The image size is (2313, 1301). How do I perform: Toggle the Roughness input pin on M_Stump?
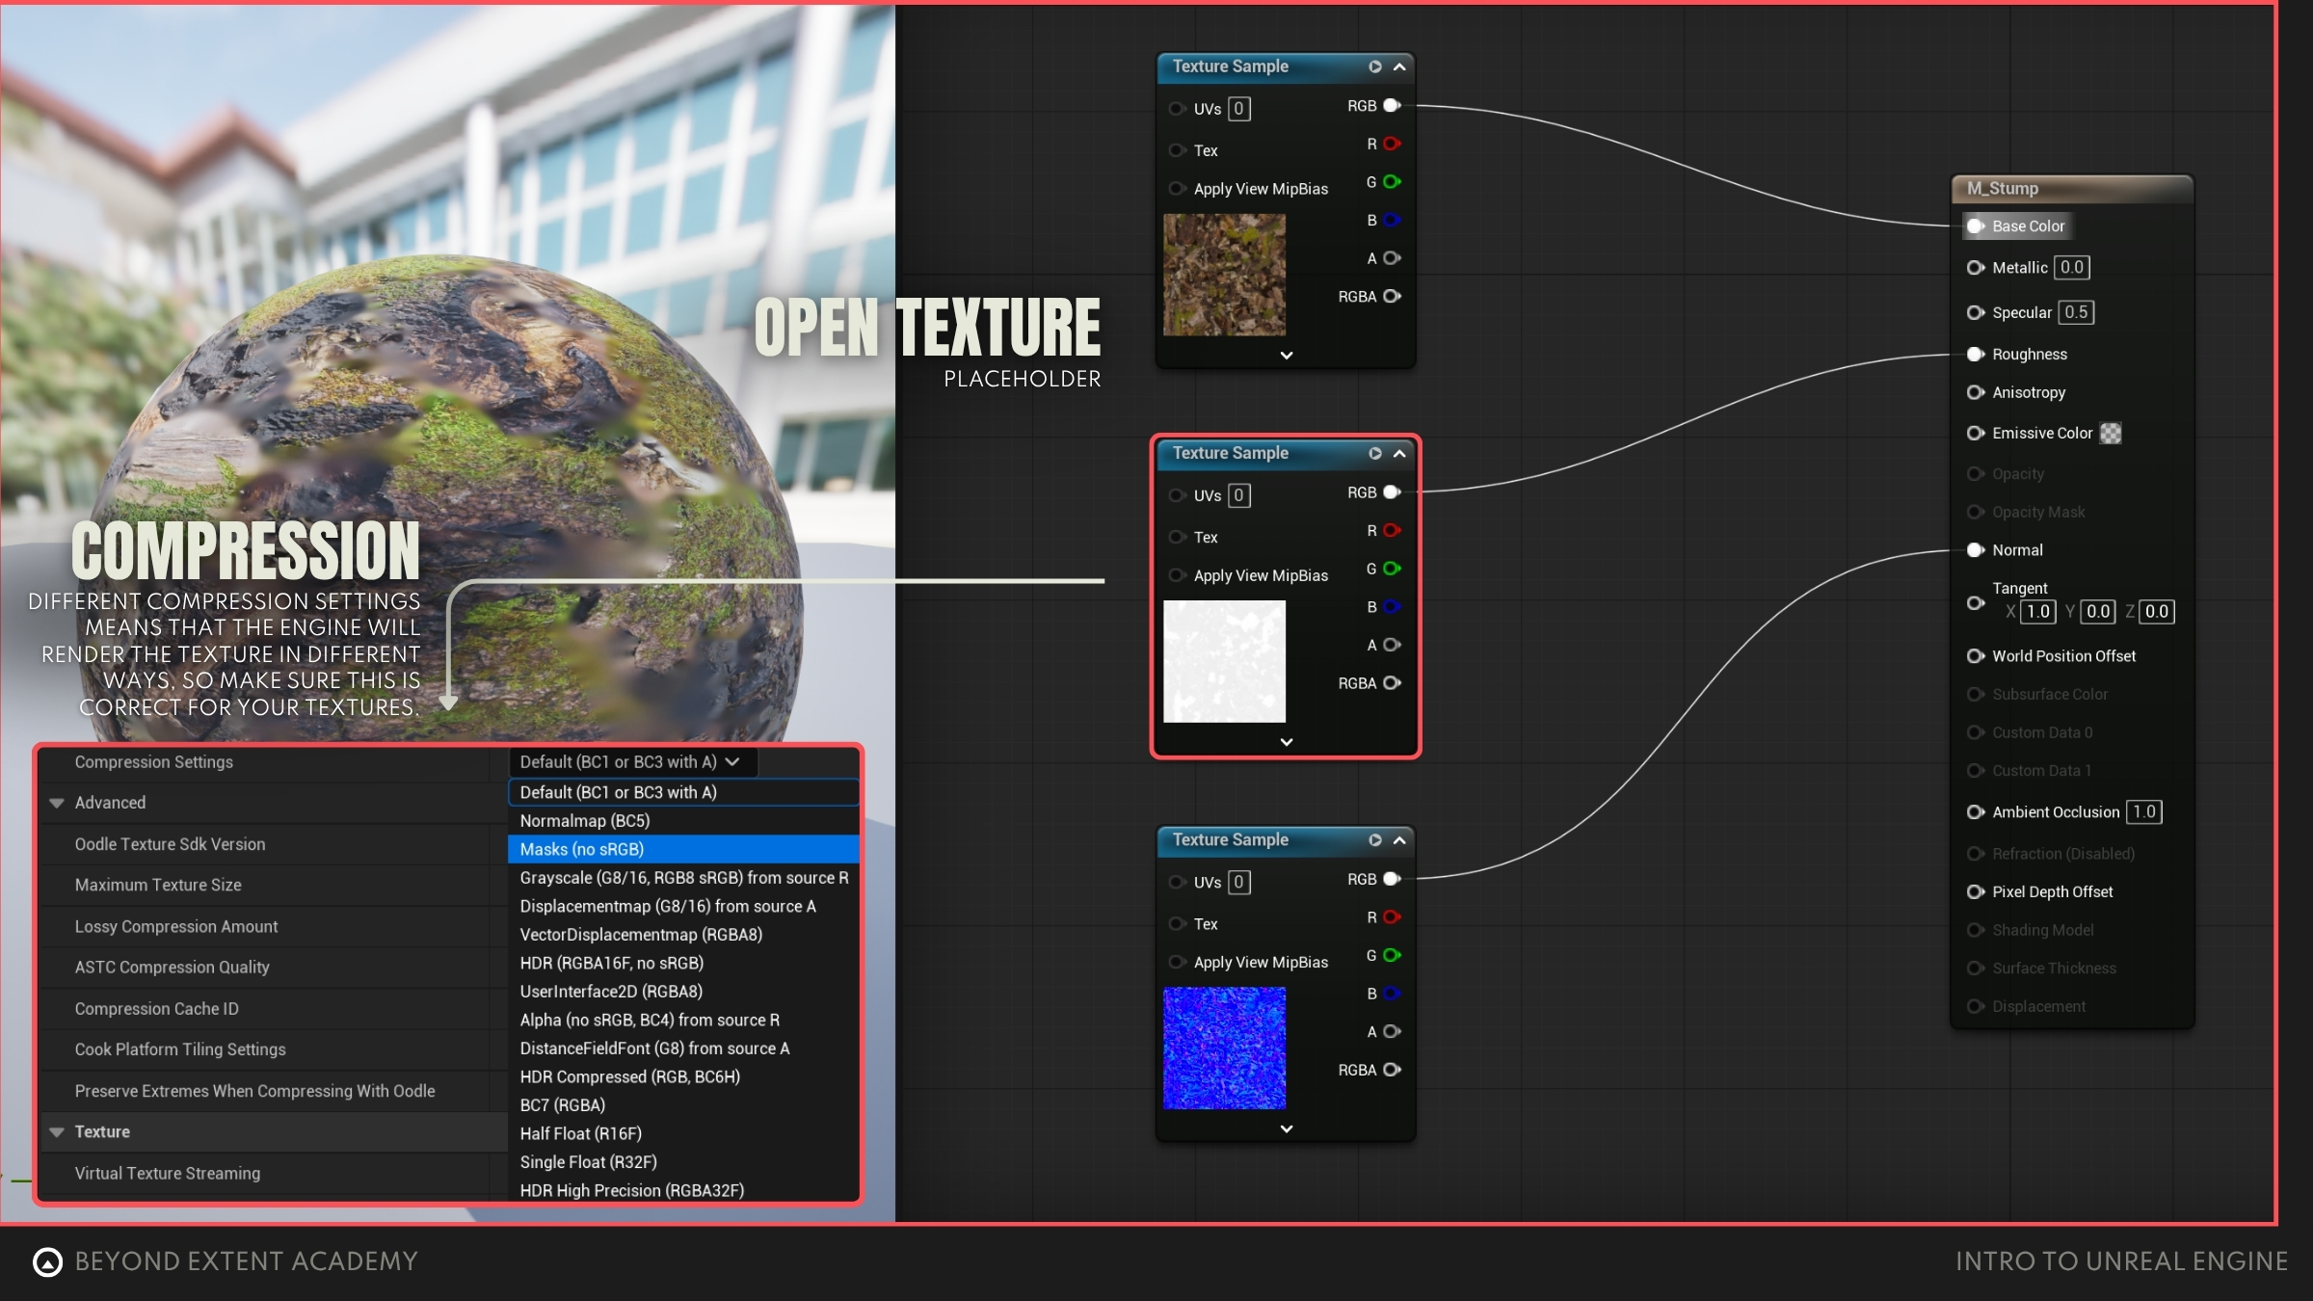pyautogui.click(x=1975, y=355)
